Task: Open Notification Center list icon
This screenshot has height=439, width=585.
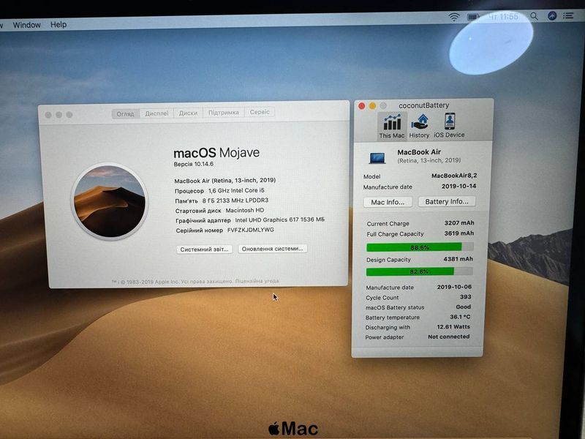Action: (568, 15)
